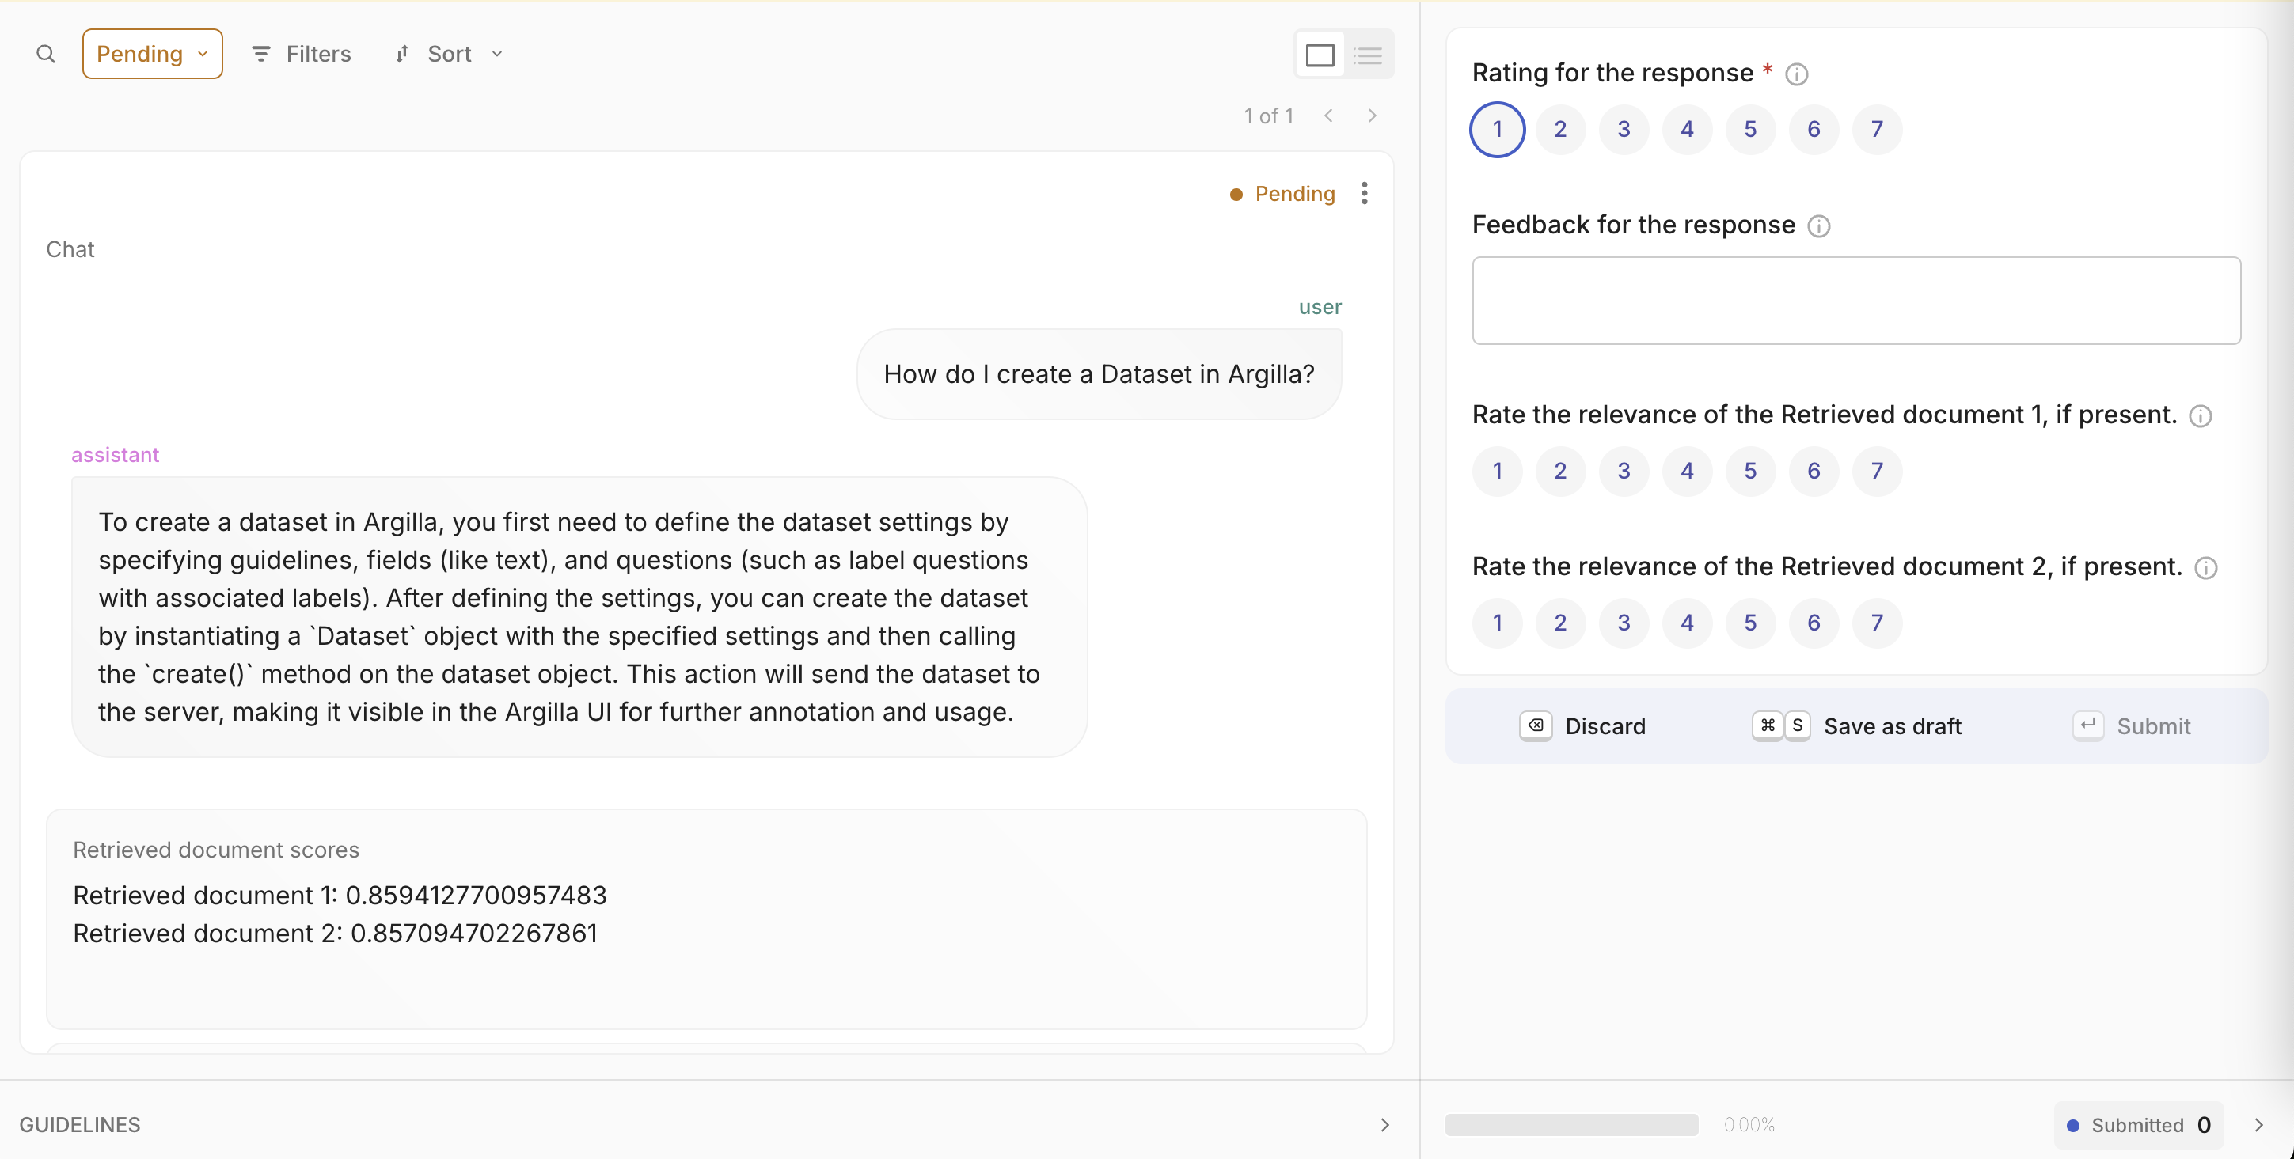Rate Retrieved document 2 relevance as 2
Viewport: 2294px width, 1159px height.
[x=1560, y=623]
